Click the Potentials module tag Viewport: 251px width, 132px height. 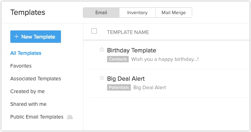[x=119, y=87]
